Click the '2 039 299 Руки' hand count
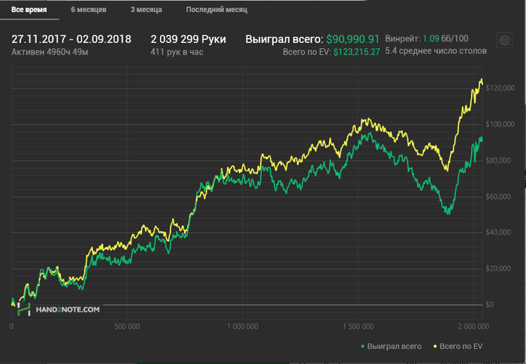 tap(188, 39)
